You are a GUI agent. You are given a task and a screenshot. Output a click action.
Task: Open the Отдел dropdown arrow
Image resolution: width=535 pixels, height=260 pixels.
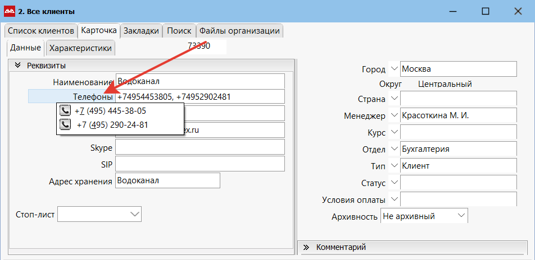pyautogui.click(x=394, y=148)
